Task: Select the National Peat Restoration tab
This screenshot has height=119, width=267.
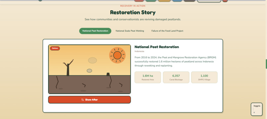Action: point(95,31)
